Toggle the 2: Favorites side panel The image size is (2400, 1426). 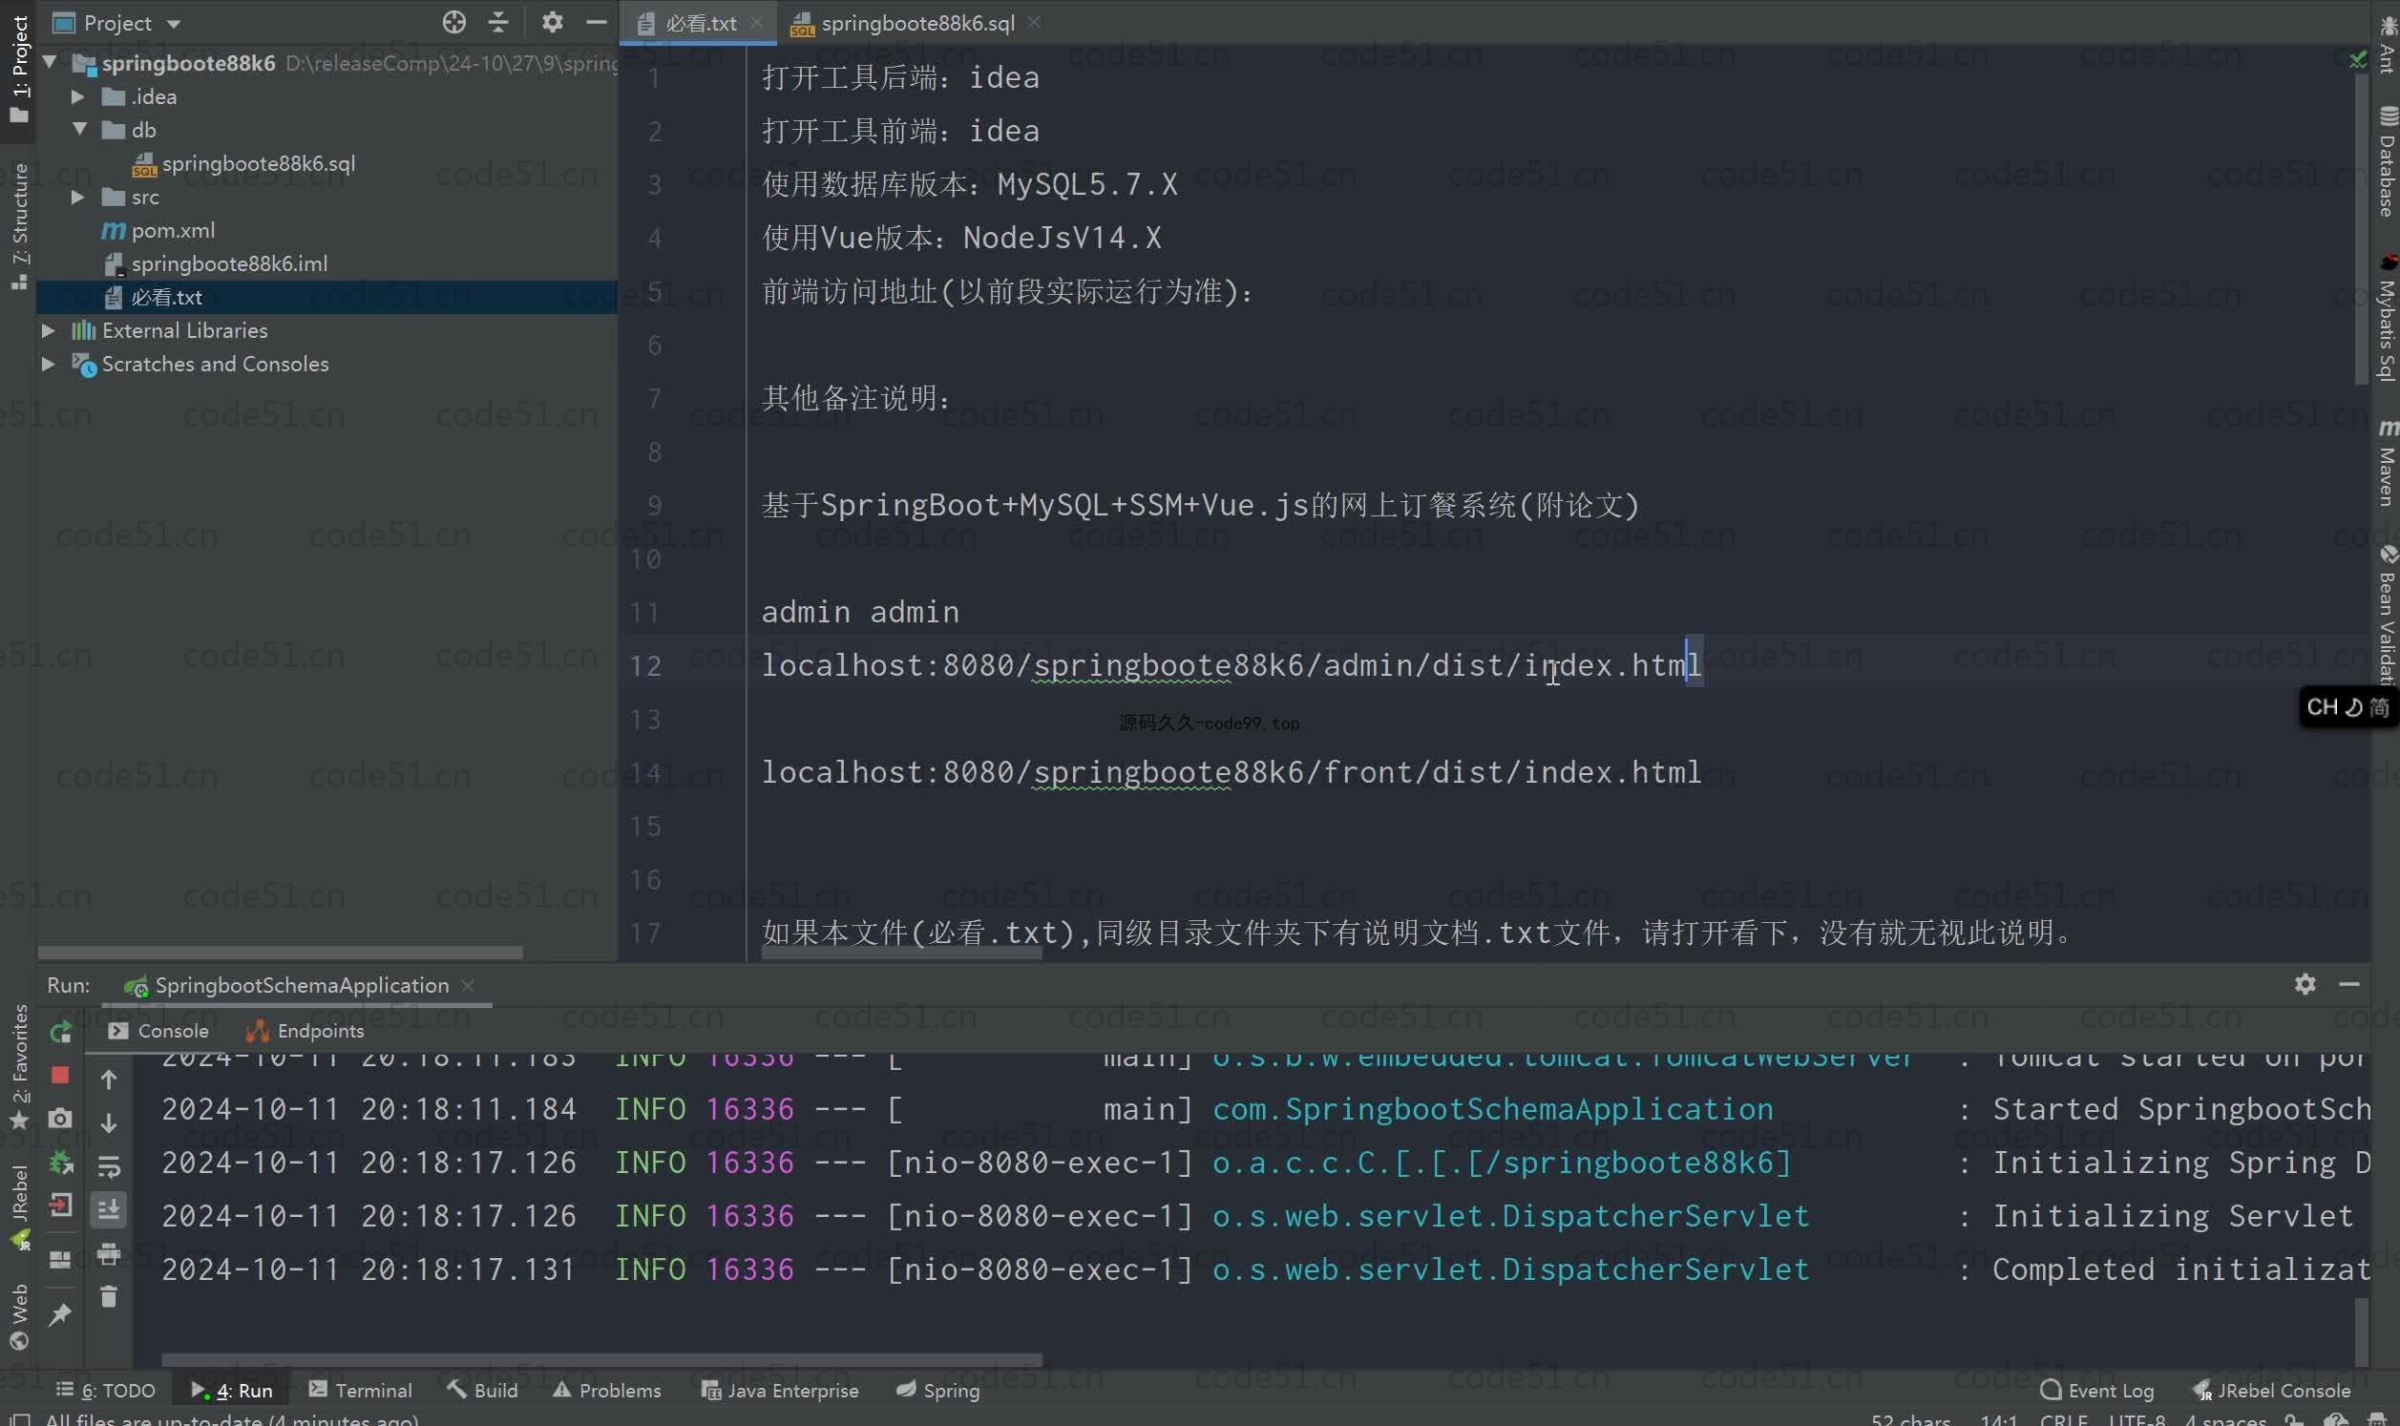tap(18, 1066)
